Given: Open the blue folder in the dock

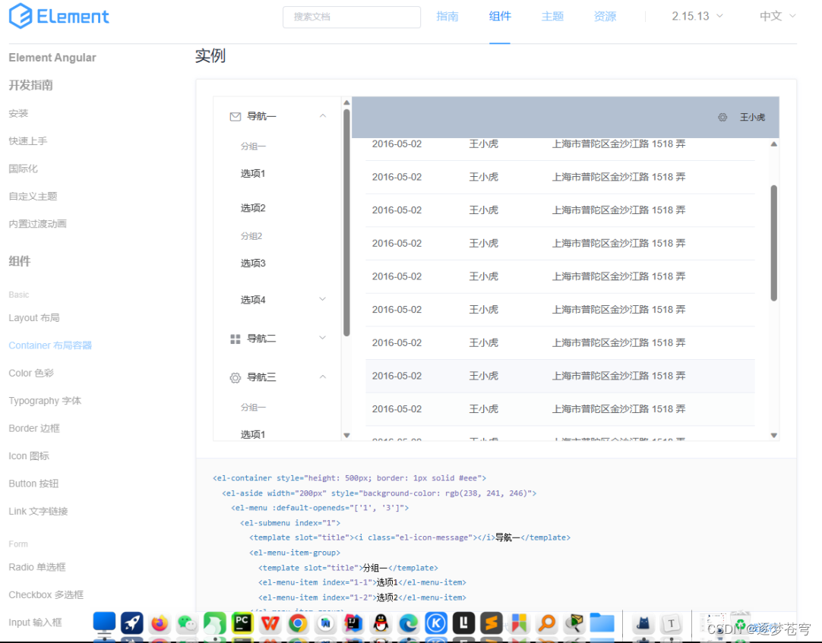Looking at the screenshot, I should click(x=602, y=623).
